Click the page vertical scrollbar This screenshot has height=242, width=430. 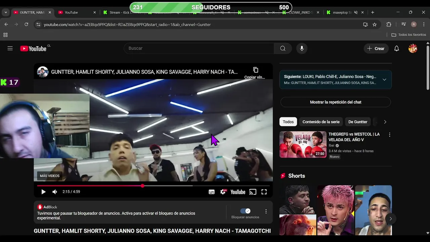(427, 67)
